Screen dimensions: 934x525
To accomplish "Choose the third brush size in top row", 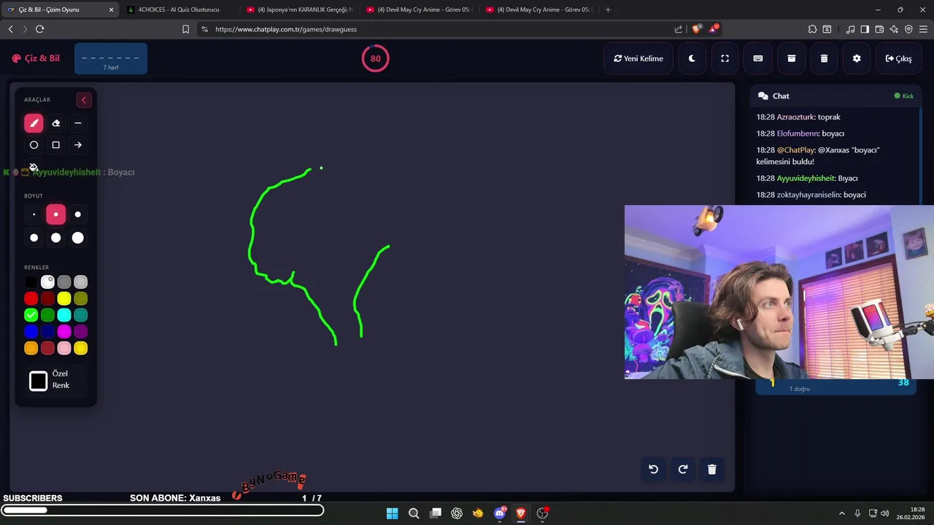I will 78,214.
